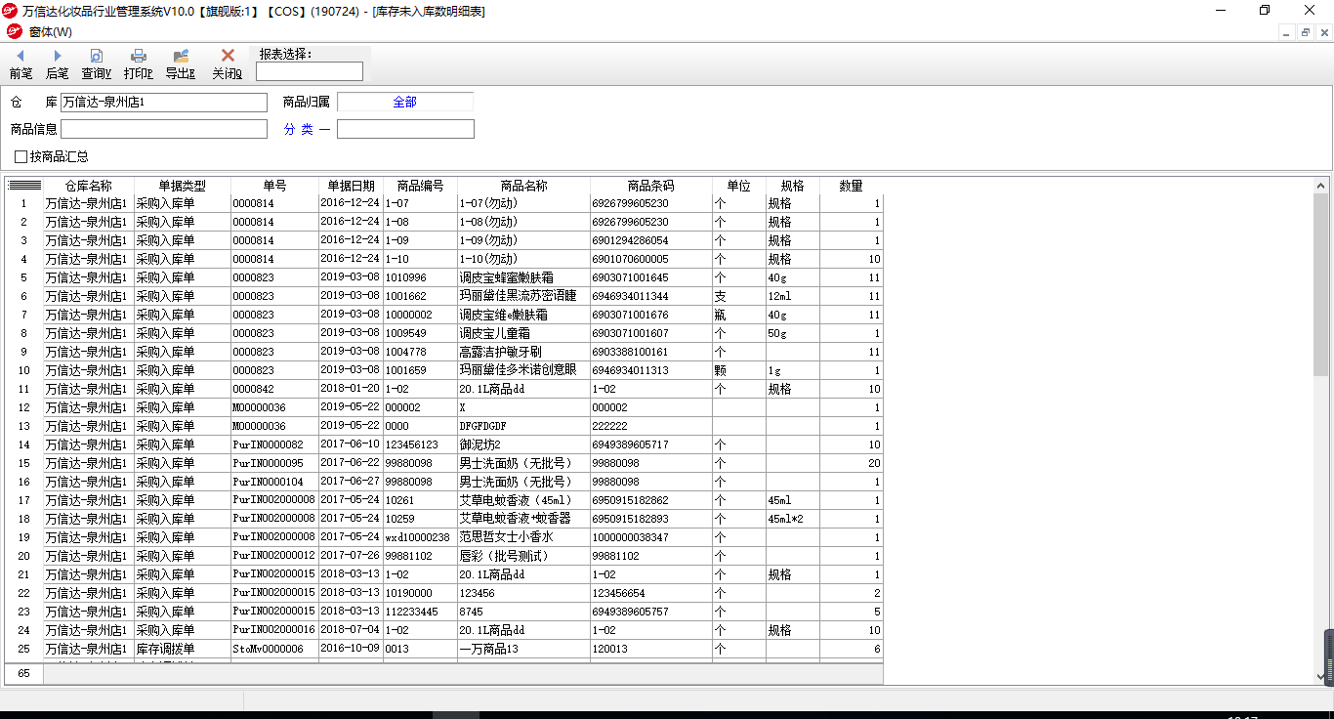This screenshot has height=719, width=1334.
Task: Minimize the inner report window
Action: [1287, 32]
